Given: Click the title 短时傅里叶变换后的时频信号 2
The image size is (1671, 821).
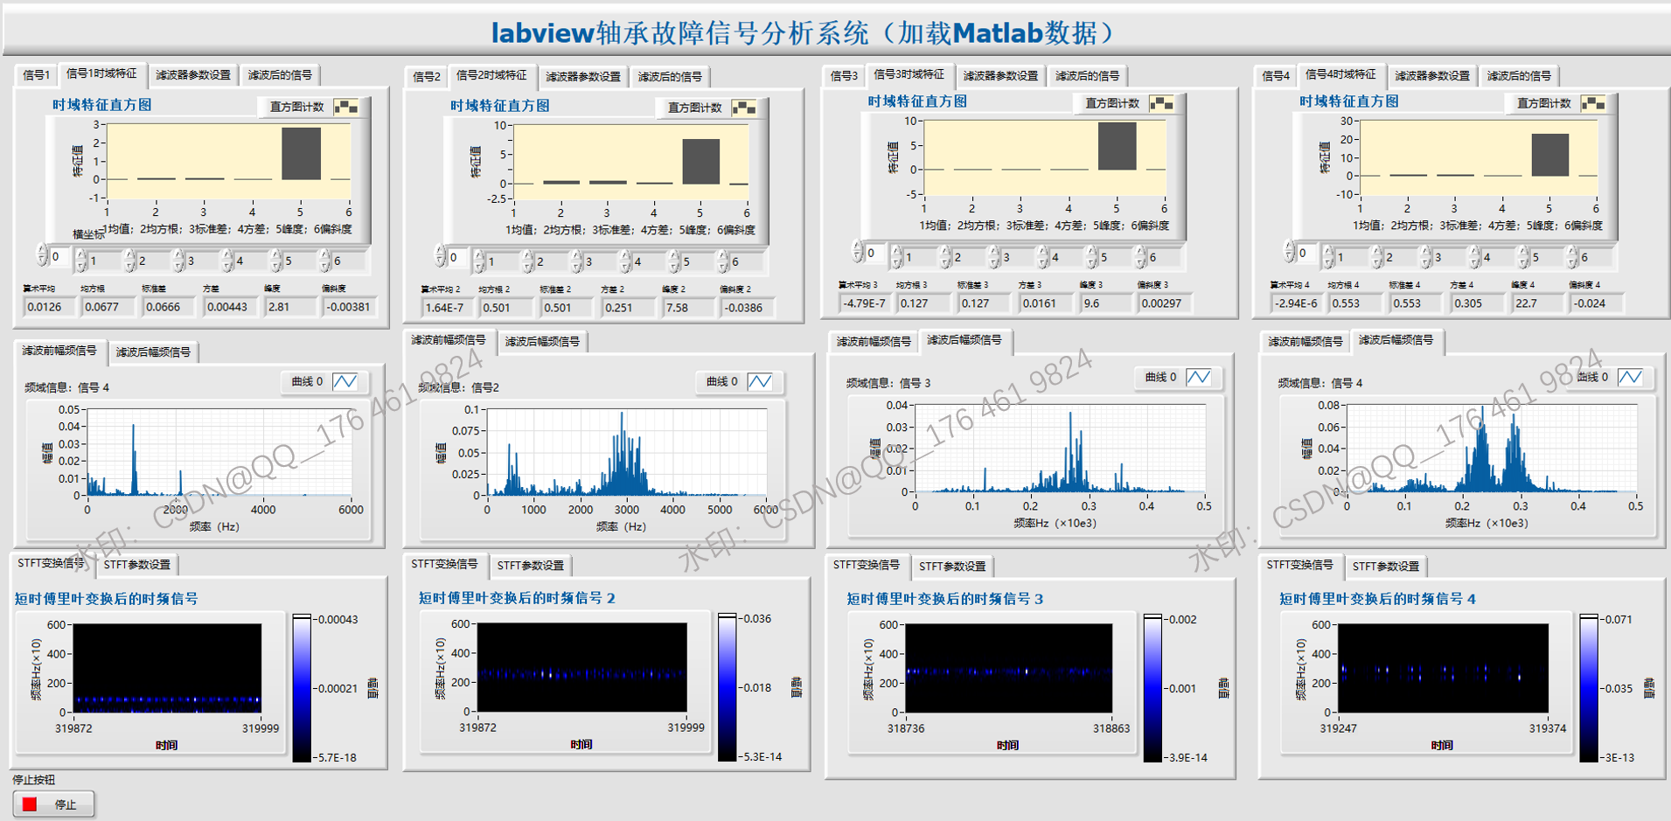Looking at the screenshot, I should 517,598.
